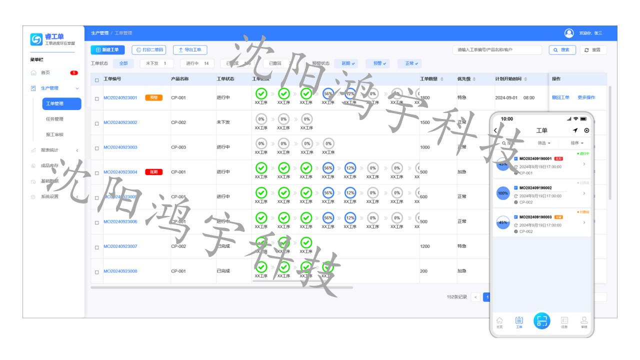Open the 排序 dropdown on mobile

[x=577, y=143]
